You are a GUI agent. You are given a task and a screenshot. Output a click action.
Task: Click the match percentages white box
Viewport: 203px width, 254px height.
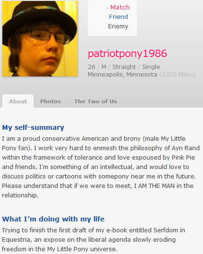(x=112, y=18)
